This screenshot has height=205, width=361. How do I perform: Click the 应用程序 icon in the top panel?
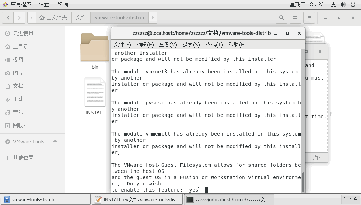[x=5, y=4]
